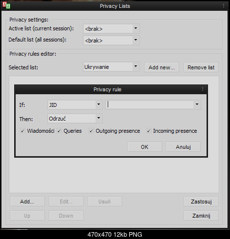Cancel the rule with Anuluj
The height and width of the screenshot is (239, 230).
[183, 147]
